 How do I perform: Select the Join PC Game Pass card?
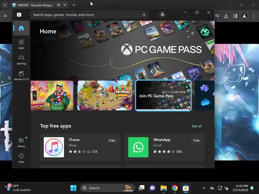pyautogui.click(x=163, y=95)
